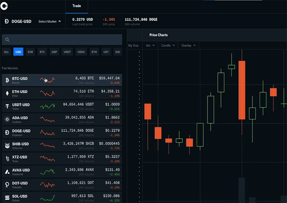Viewport: 287px width, 203px height.
Task: Open the Candle chart type dropdown
Action: click(168, 45)
